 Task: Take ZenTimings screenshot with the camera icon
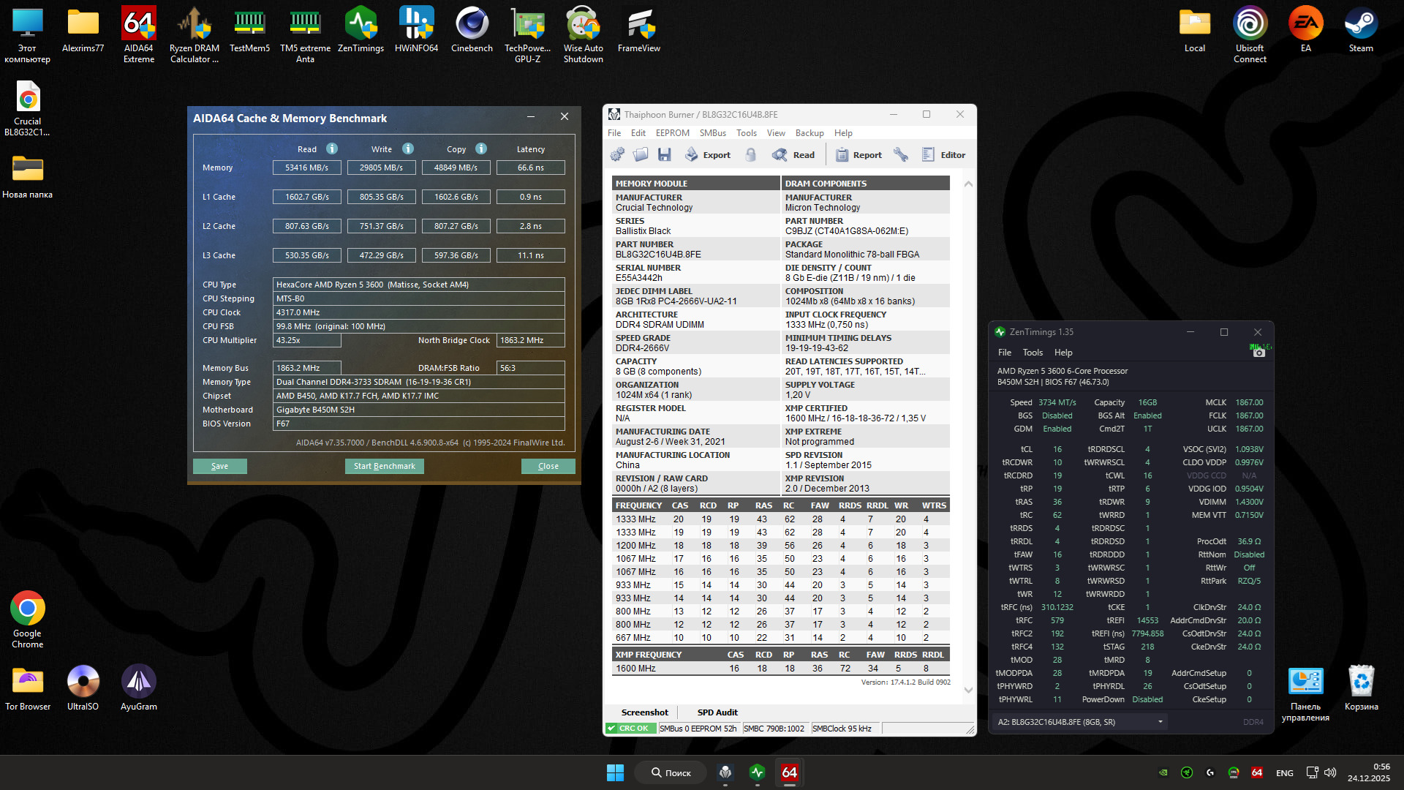(1258, 353)
